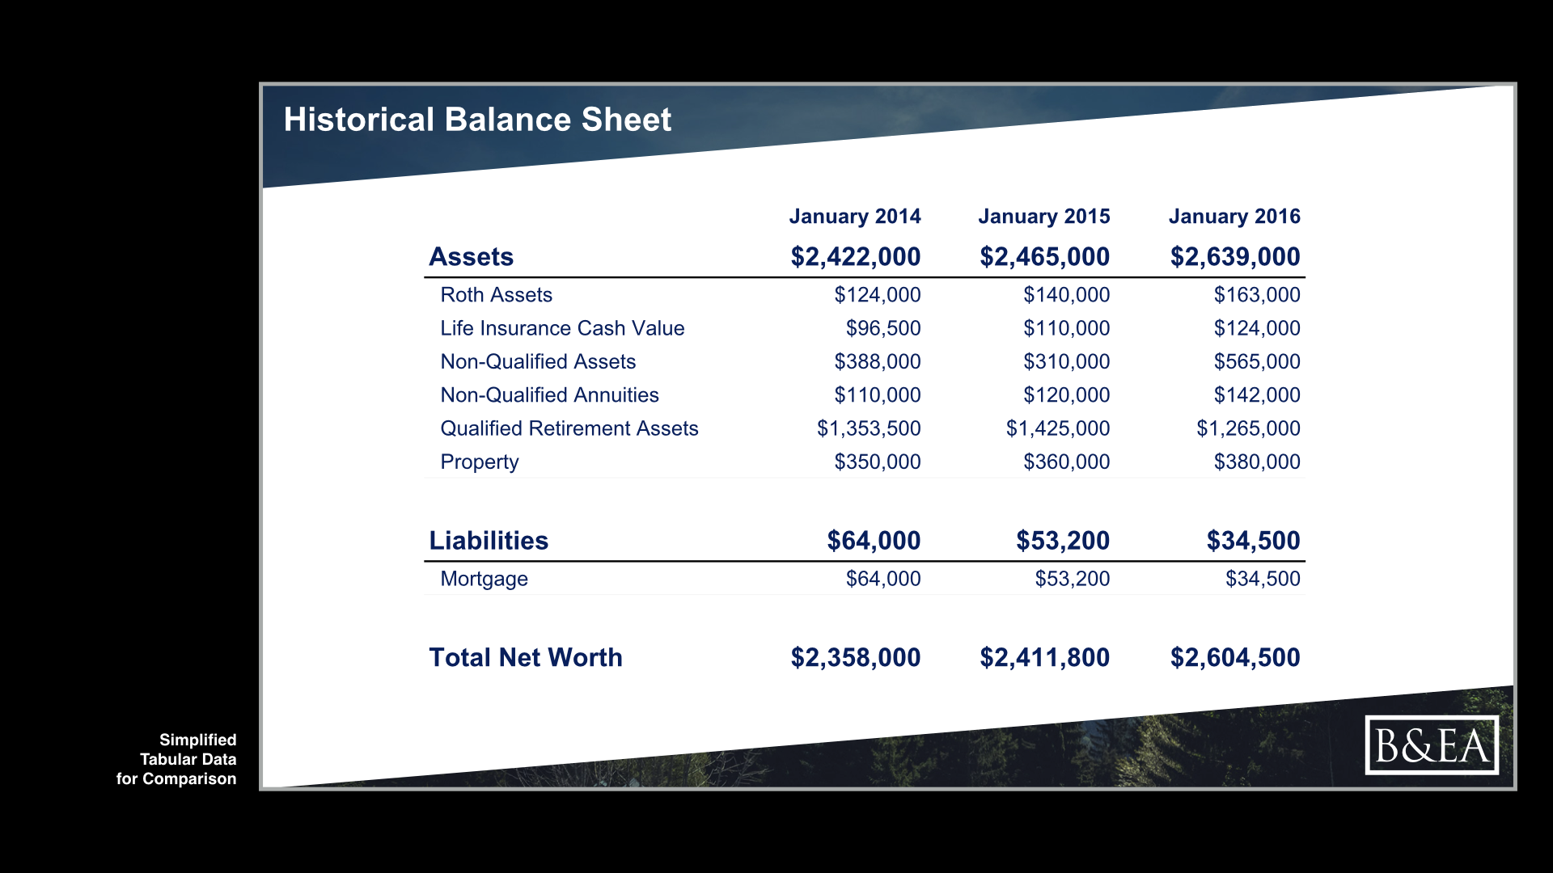Click Qualified Retirement value $1,425,000
The height and width of the screenshot is (873, 1553).
pos(1058,428)
